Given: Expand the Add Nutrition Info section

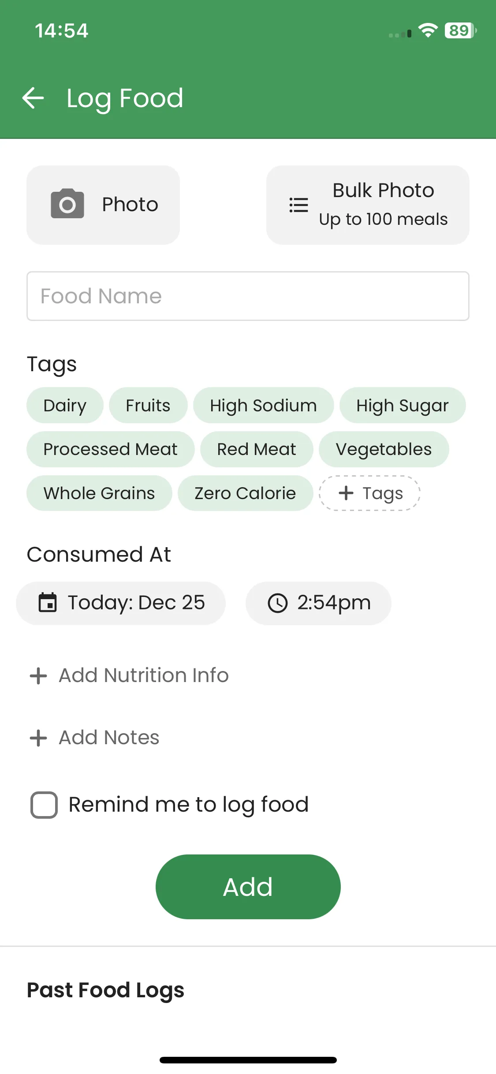Looking at the screenshot, I should [x=144, y=675].
